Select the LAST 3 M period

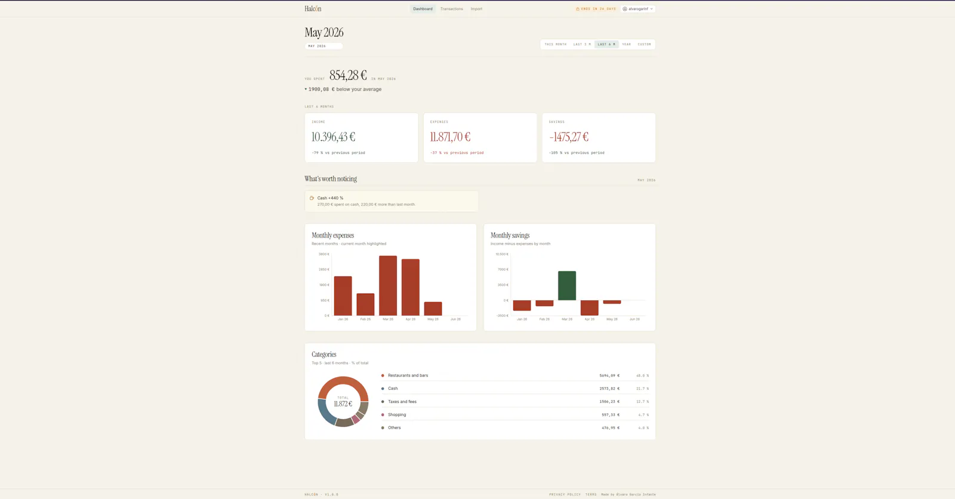point(582,44)
